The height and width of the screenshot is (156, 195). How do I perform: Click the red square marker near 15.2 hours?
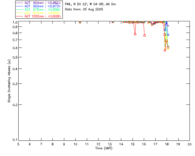[x=135, y=34]
